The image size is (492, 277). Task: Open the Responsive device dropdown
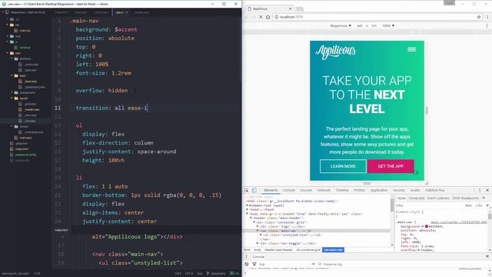coord(341,25)
